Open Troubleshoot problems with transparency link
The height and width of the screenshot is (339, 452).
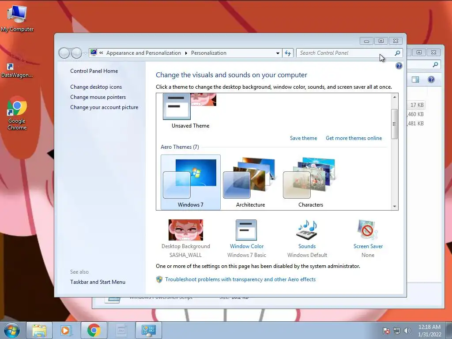pos(240,279)
